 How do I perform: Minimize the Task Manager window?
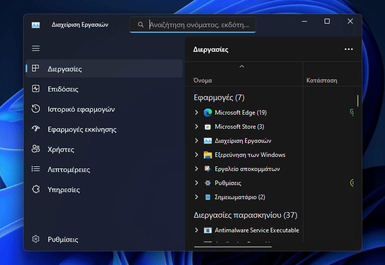304,21
